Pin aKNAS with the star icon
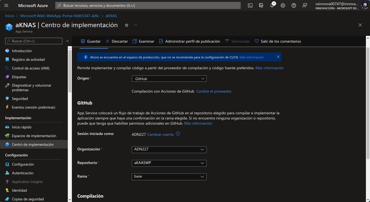The width and height of the screenshot is (370, 202). click(126, 25)
